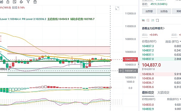
Task: Click the funnel filter icon in toolbar
Action: 28,2
